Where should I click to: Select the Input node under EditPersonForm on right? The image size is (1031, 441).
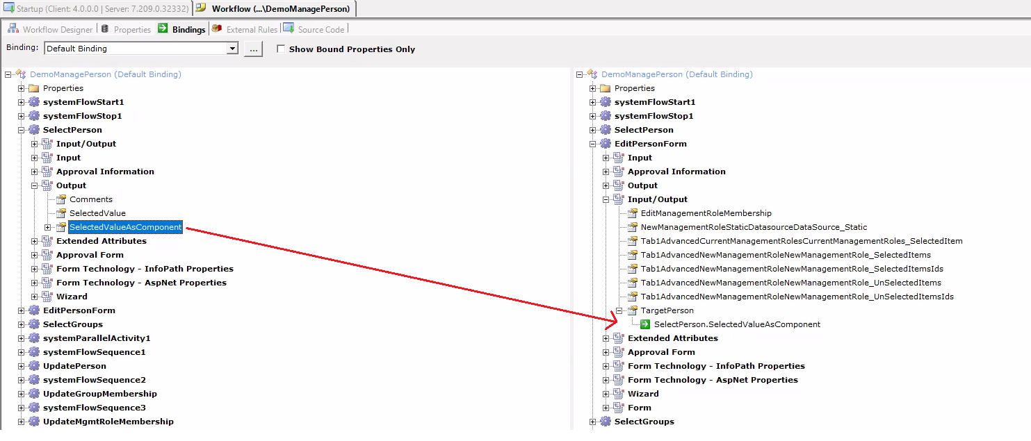[x=640, y=158]
